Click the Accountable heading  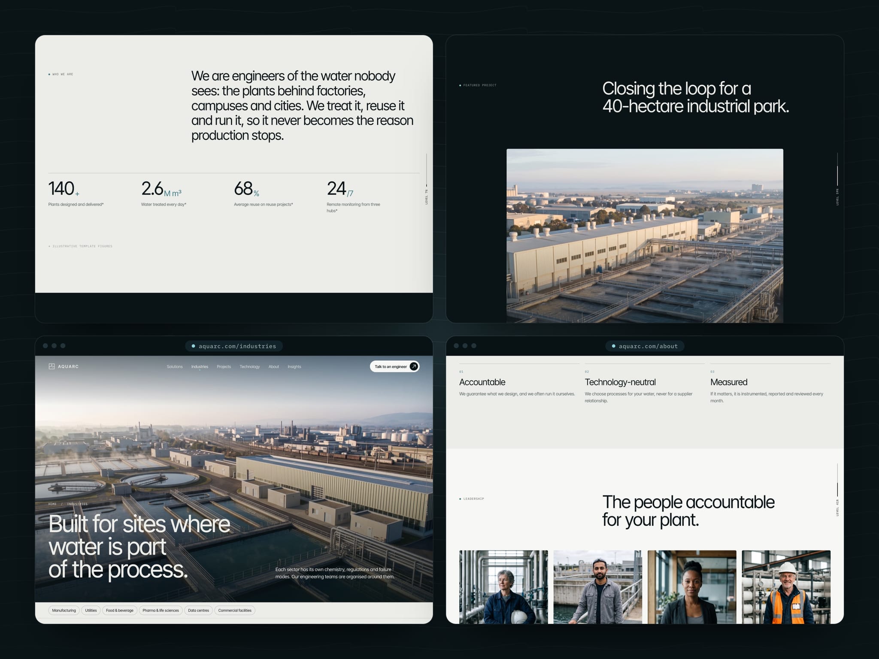pos(482,382)
